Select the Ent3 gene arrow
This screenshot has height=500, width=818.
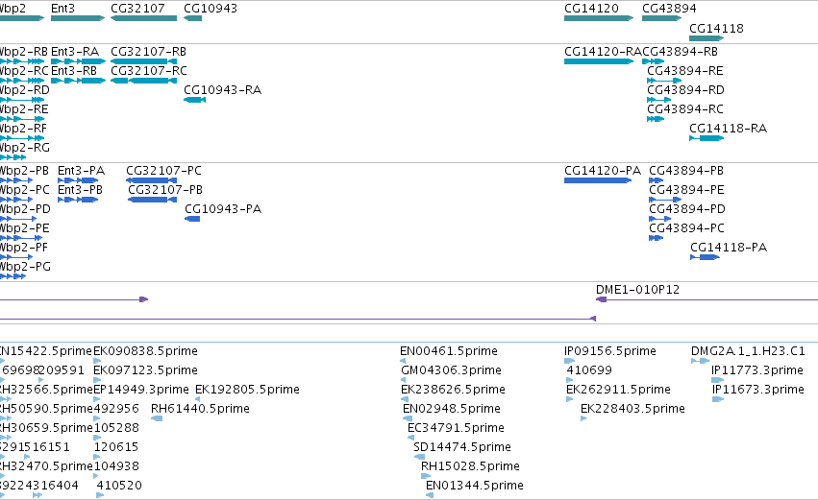[x=78, y=18]
